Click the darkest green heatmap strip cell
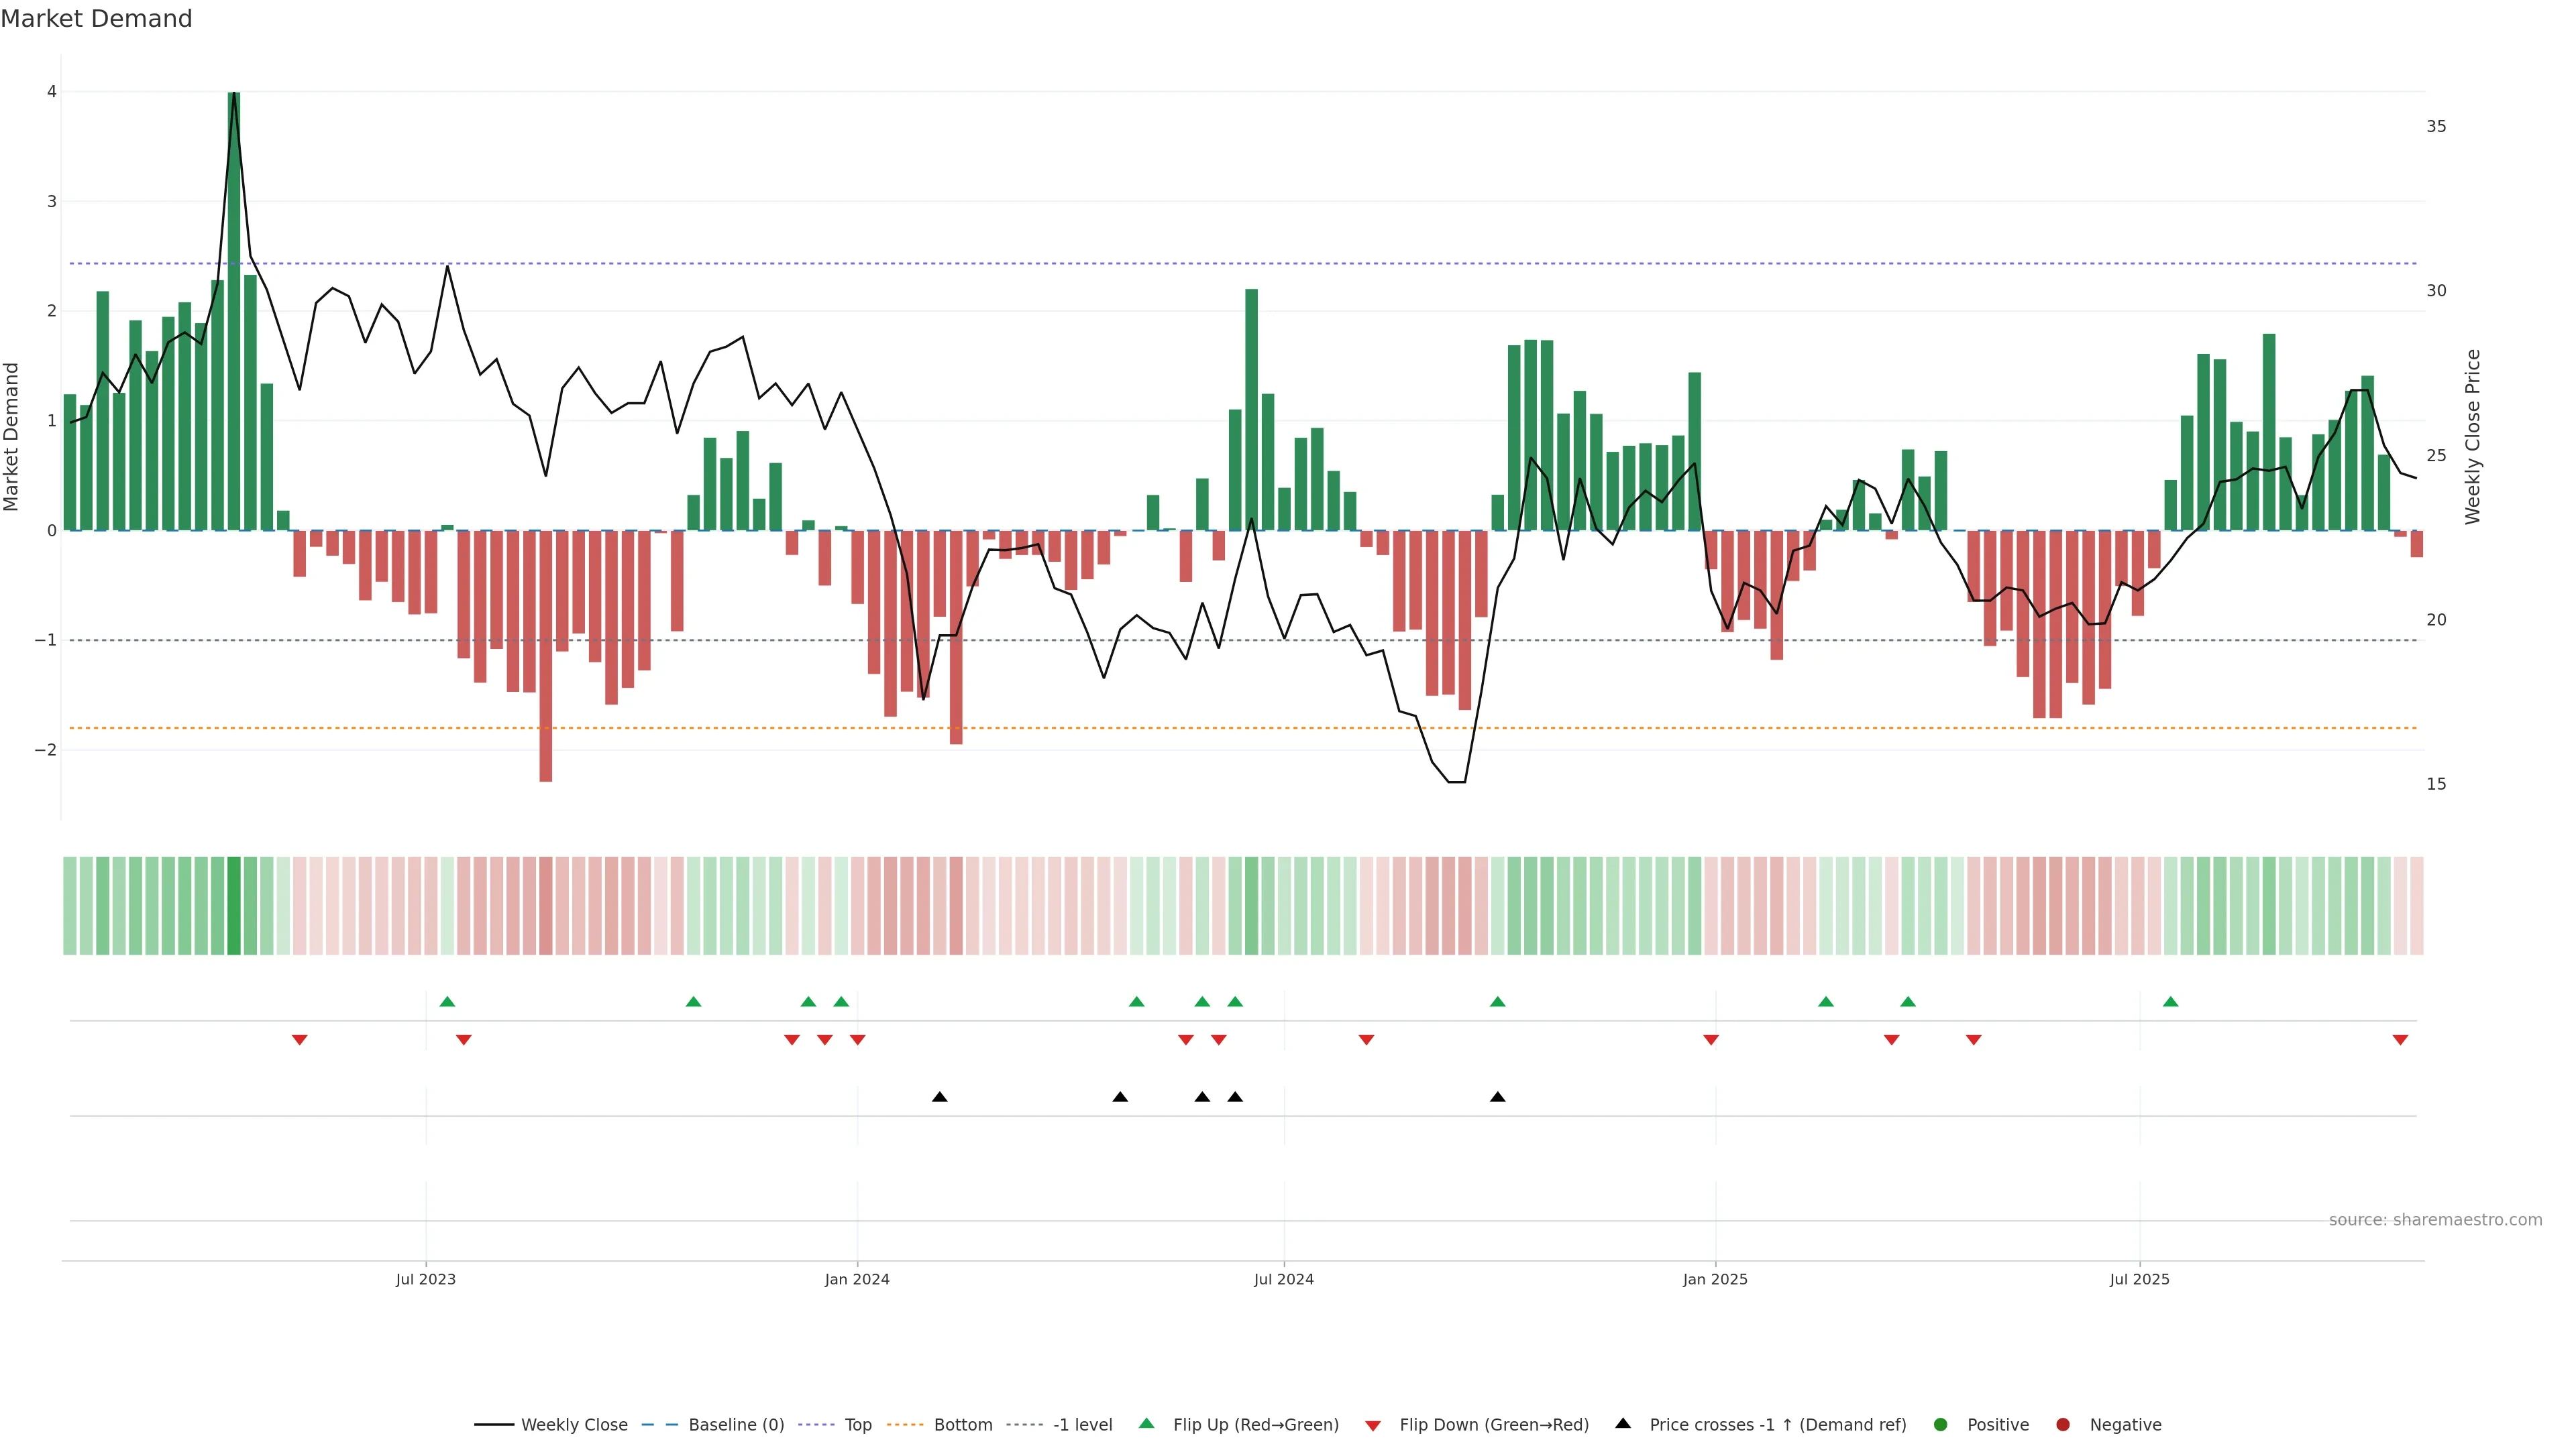 point(234,906)
